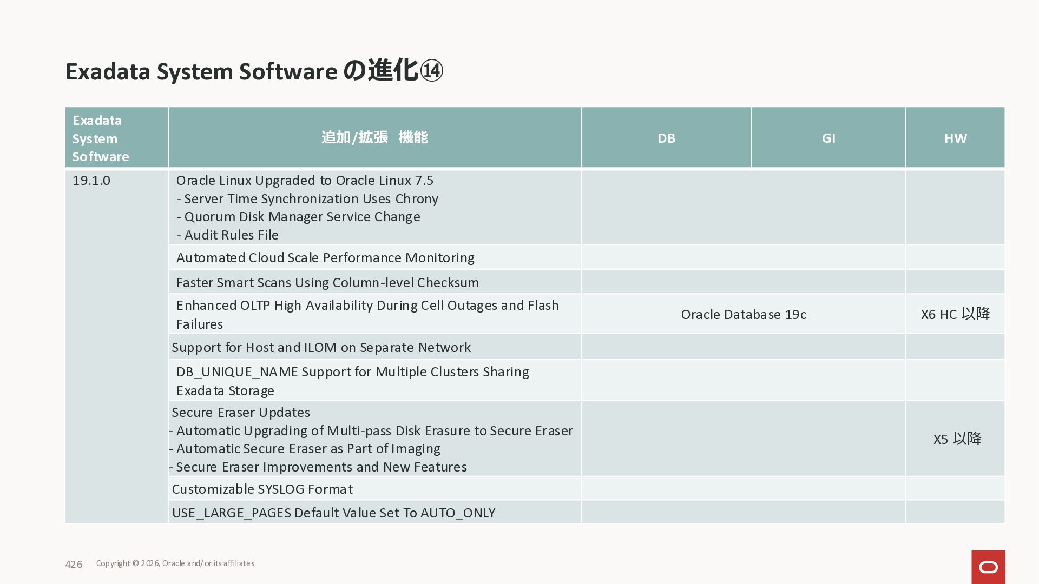Screen dimensions: 1039x584
Task: Select the DB column header
Action: pos(666,138)
